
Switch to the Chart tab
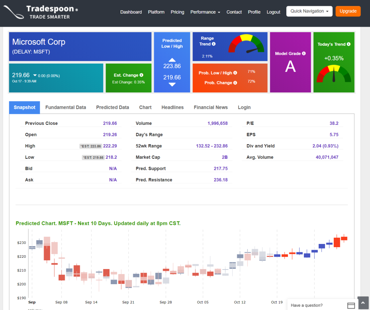(145, 108)
